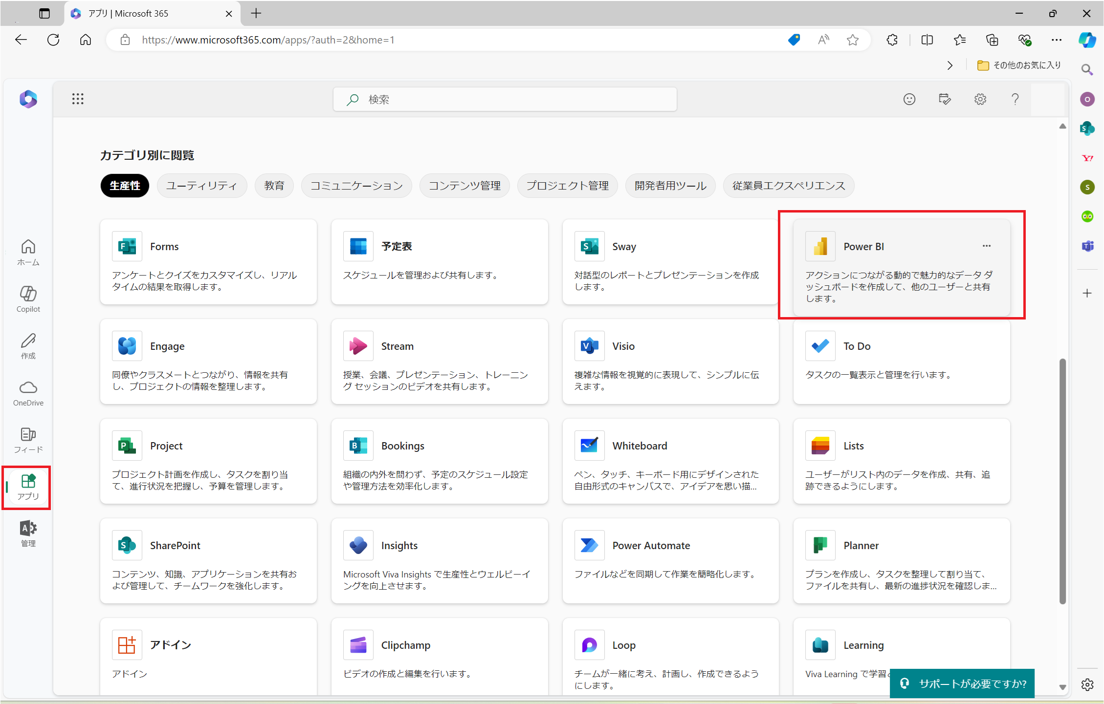Click the Microsoft 365 logo in sidebar

(28, 99)
